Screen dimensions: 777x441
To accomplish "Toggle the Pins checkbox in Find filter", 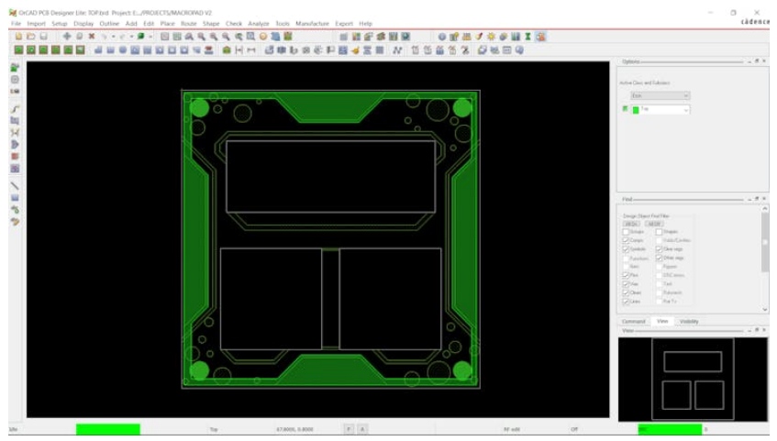I will 626,275.
